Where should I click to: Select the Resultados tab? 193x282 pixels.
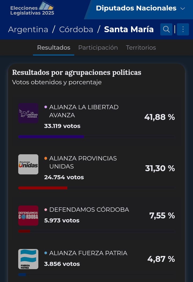[54, 47]
